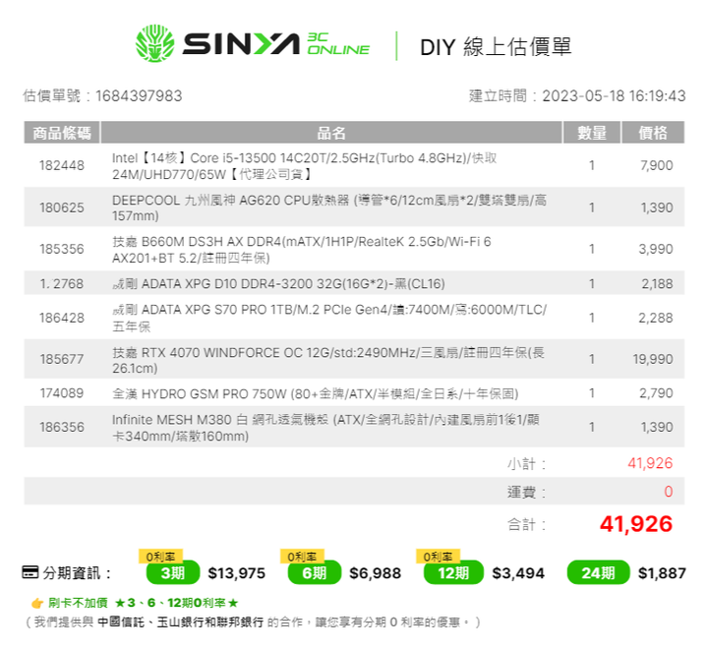
Task: Click the price 7,900
Action: point(657,165)
